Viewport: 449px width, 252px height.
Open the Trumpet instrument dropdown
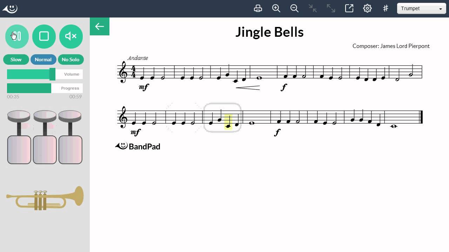[421, 8]
